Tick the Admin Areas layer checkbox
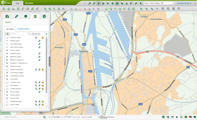197x120 pixels. [x=7, y=105]
